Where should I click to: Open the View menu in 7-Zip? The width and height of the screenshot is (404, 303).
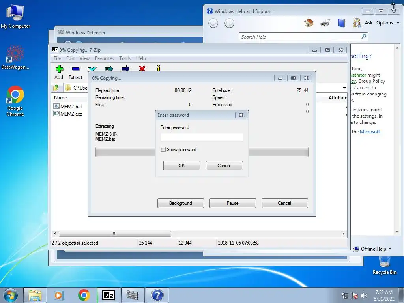[x=84, y=58]
